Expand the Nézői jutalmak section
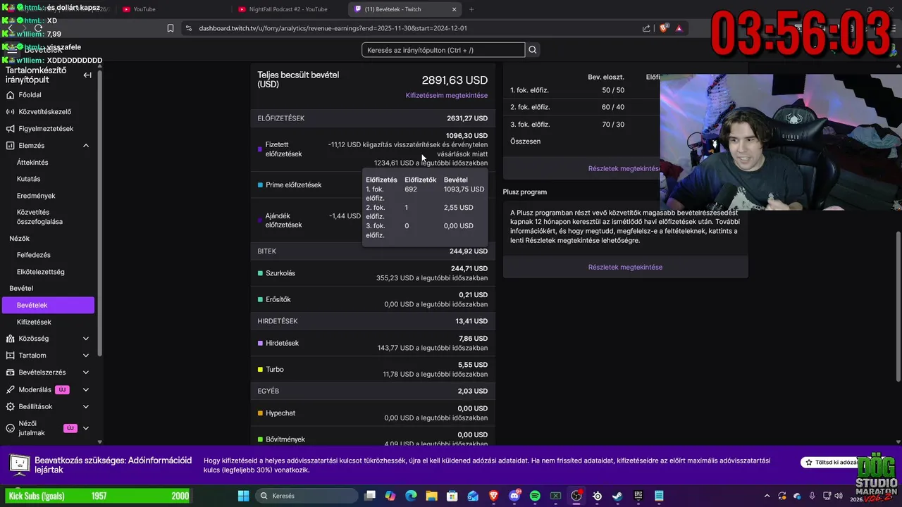The width and height of the screenshot is (902, 507). pyautogui.click(x=86, y=428)
